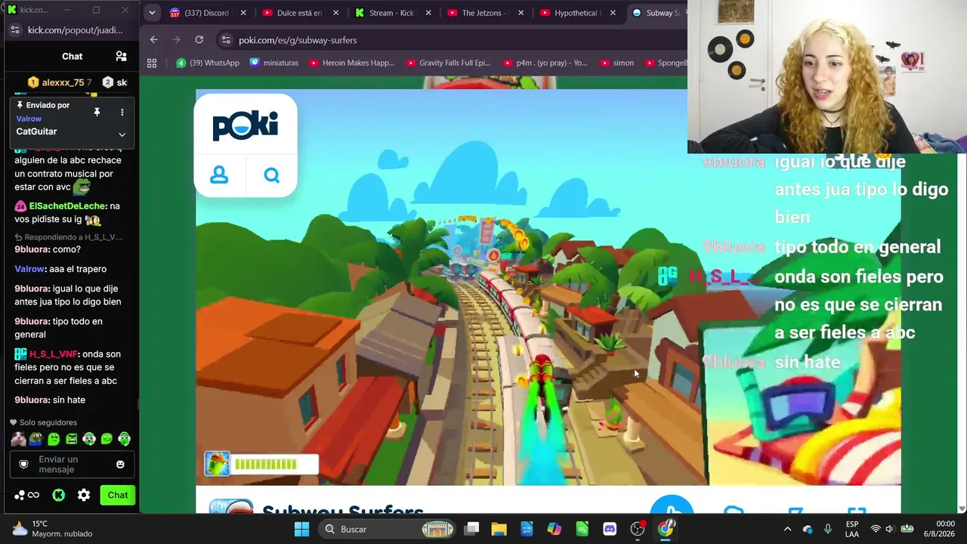967x544 pixels.
Task: Insert the Pepe frog emote
Action: click(36, 438)
